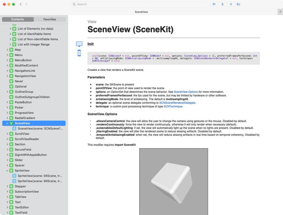The image size is (283, 215).
Task: Click the iPhone platform icon under the Mac icon
Action: [79, 53]
